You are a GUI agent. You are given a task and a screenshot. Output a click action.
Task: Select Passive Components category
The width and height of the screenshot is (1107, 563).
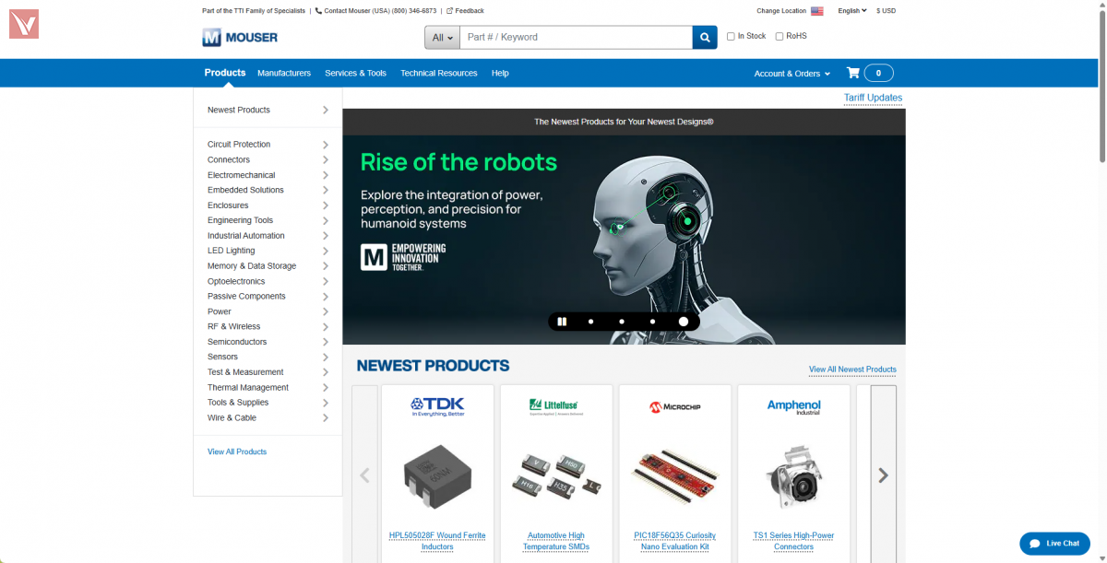point(246,296)
